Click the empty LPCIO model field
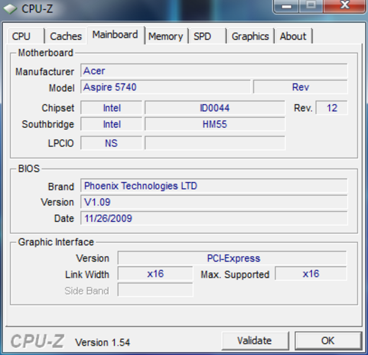 (215, 143)
